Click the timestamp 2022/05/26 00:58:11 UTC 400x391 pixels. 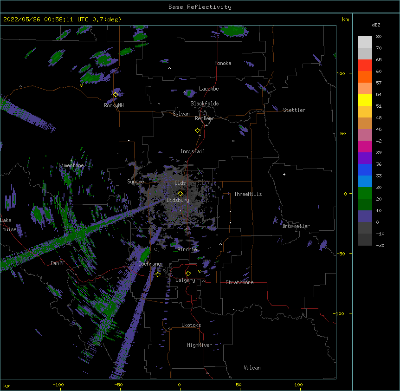(46, 20)
